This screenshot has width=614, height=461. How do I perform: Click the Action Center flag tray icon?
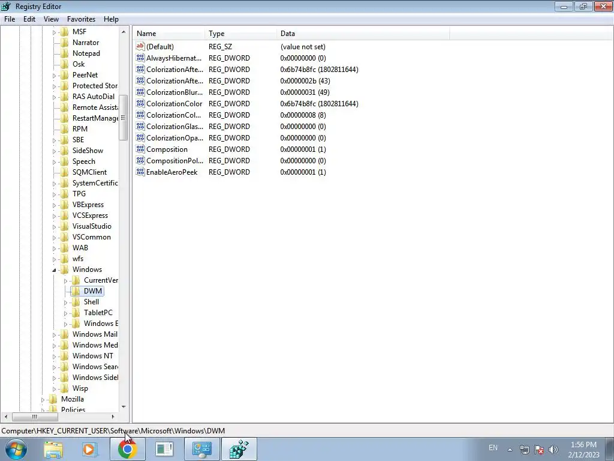point(539,450)
